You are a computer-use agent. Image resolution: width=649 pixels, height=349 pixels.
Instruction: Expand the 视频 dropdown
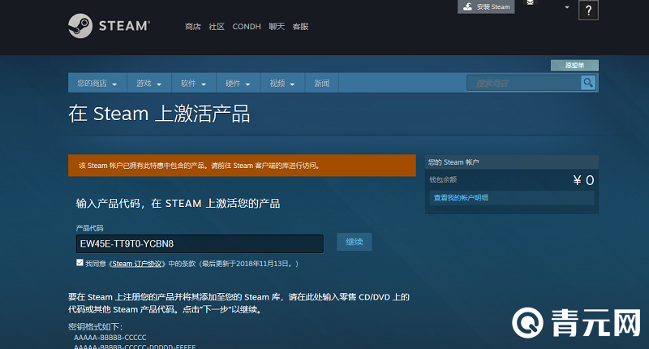click(x=282, y=84)
